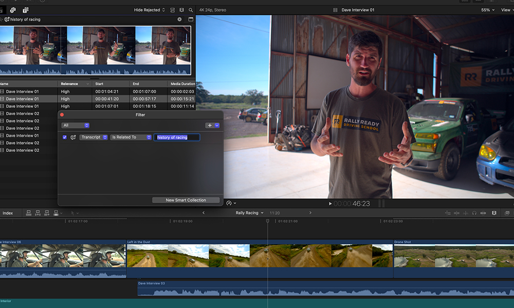
Task: Open the Transcript criteria type dropdown
Action: 94,138
